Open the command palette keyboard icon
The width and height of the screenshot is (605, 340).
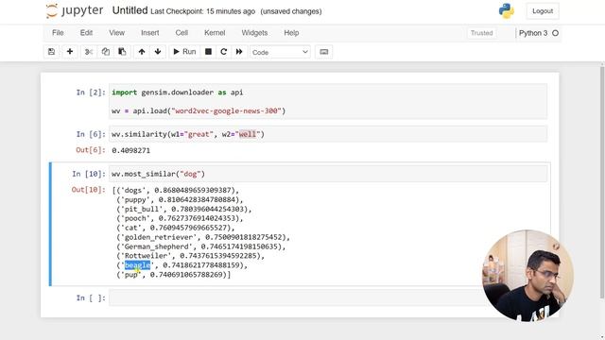[323, 52]
